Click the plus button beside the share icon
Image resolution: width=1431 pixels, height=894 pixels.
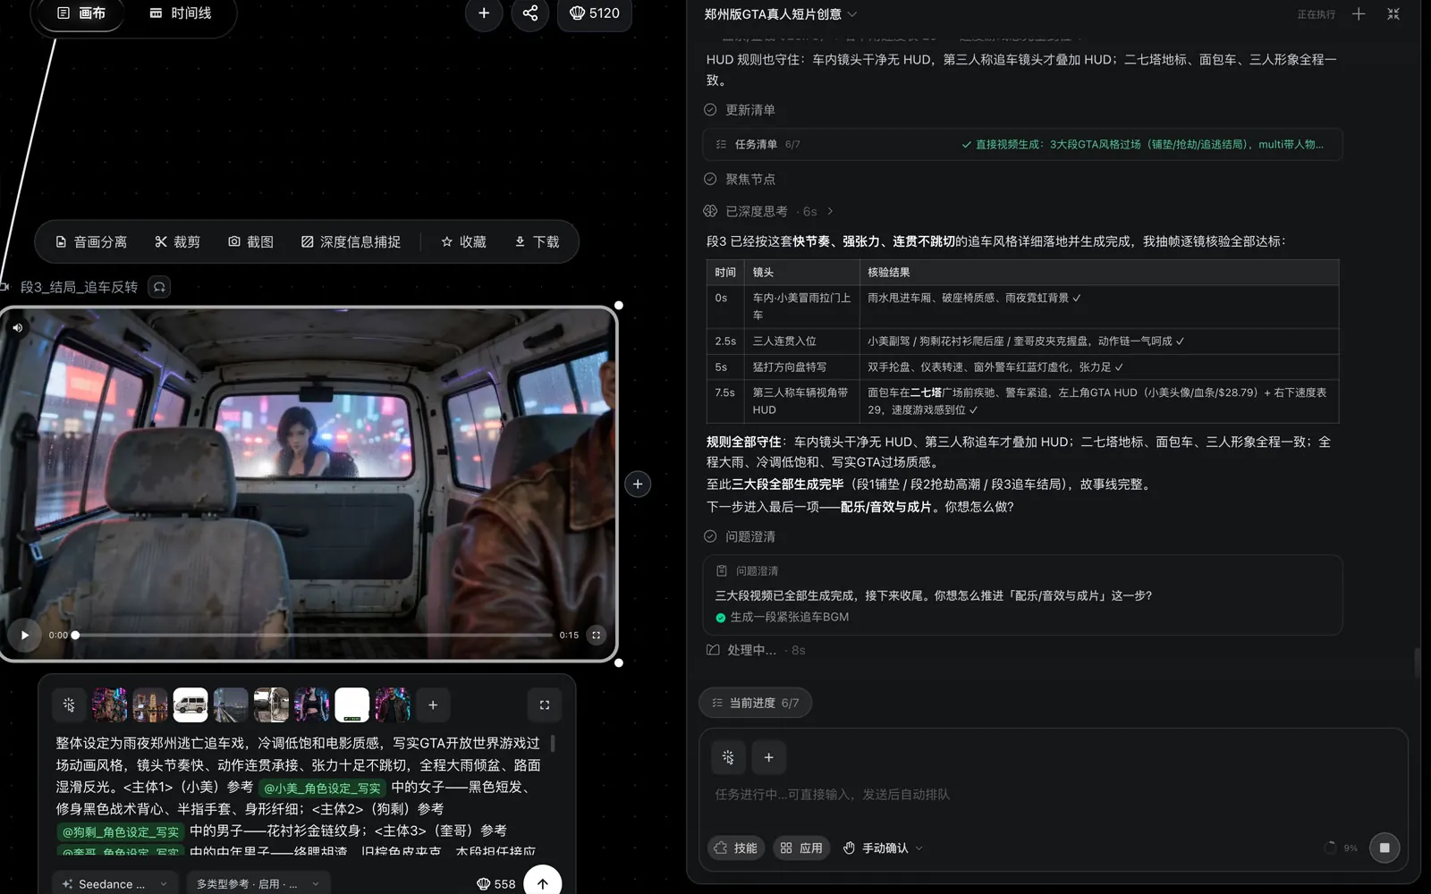484,13
